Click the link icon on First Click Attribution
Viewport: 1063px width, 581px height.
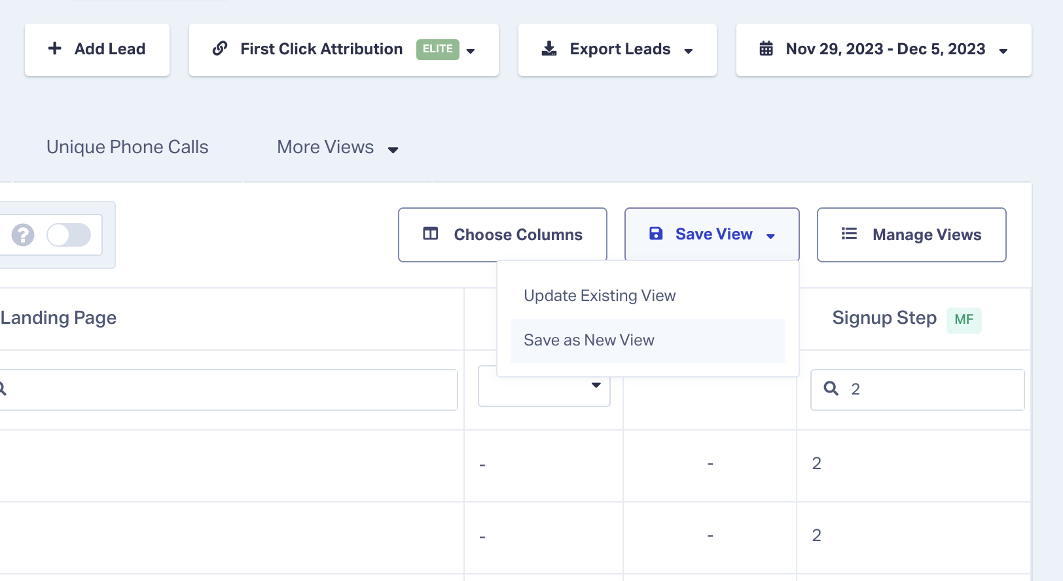[219, 48]
